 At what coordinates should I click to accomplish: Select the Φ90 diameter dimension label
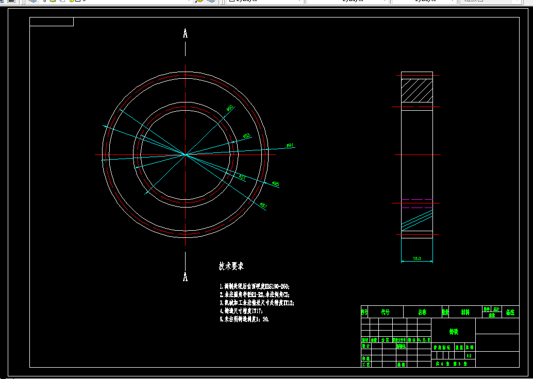[230, 108]
